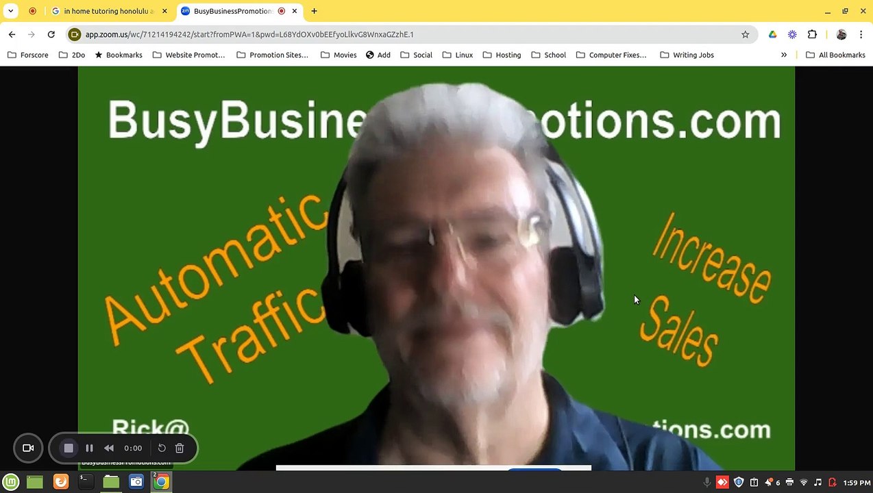Open the 2Do bookmark folder
Image resolution: width=873 pixels, height=493 pixels.
click(72, 55)
